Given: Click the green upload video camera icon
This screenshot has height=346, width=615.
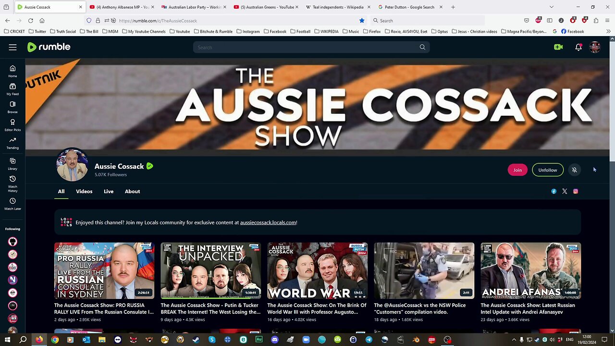Looking at the screenshot, I should [x=558, y=47].
